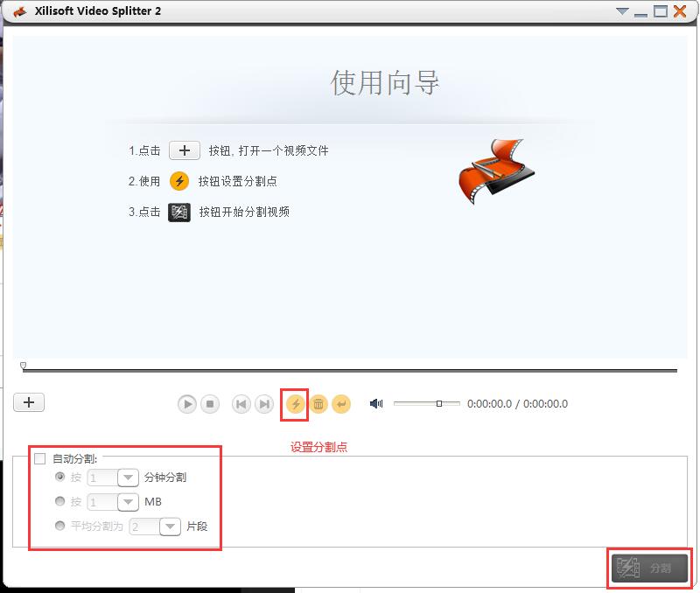Click the text 按钮设置分割点
The width and height of the screenshot is (700, 593).
(x=238, y=181)
